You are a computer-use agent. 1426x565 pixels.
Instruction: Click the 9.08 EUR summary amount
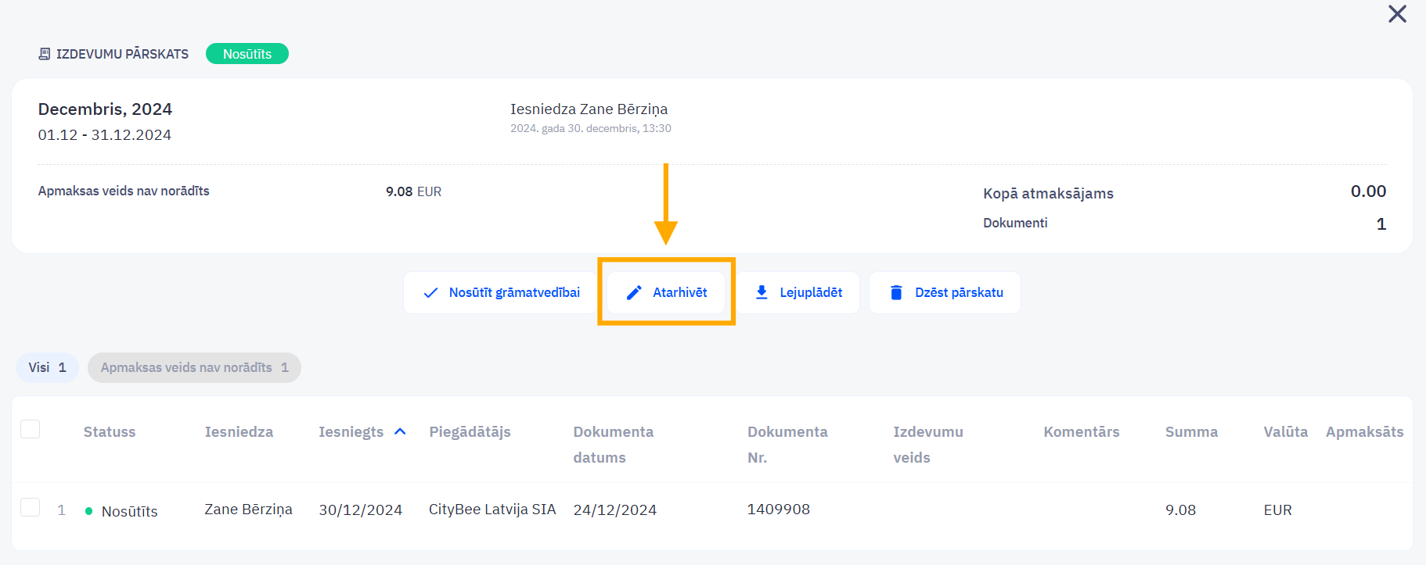[x=413, y=191]
